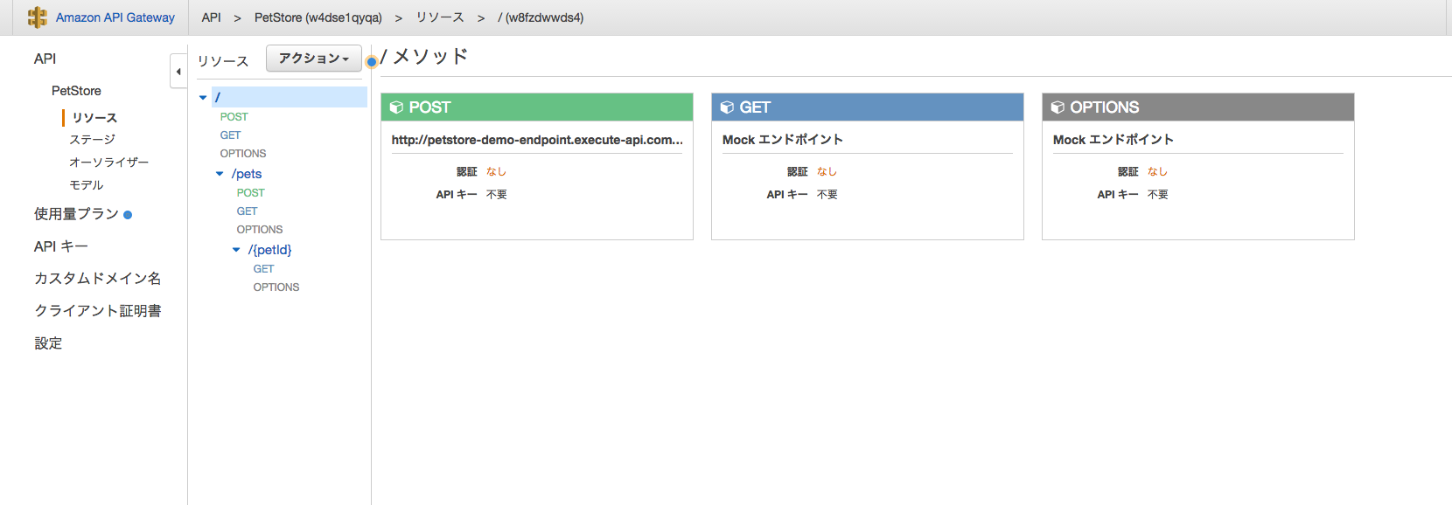This screenshot has height=505, width=1452.
Task: Open 使用量プラン in the sidebar
Action: (76, 214)
